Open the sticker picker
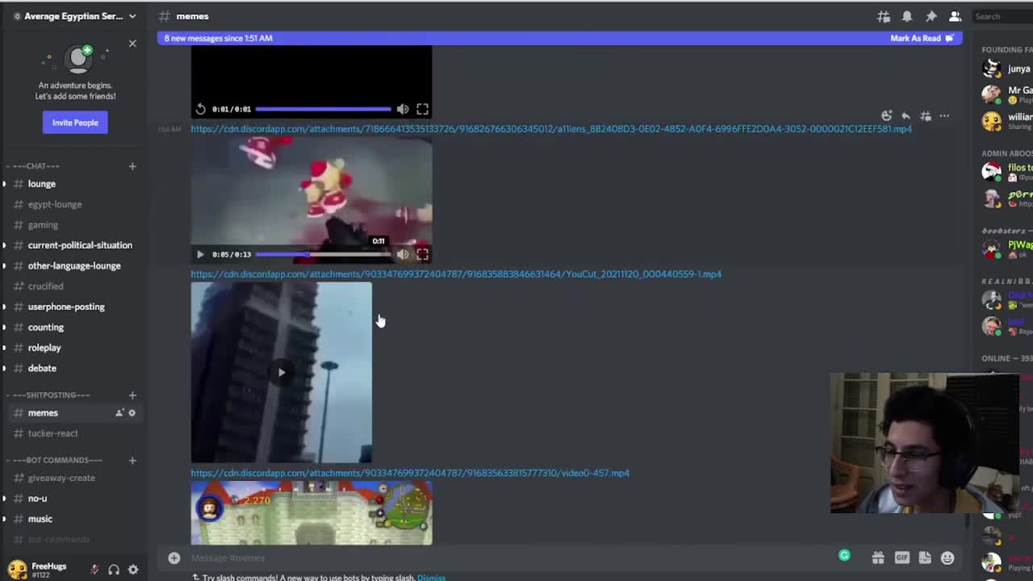Image resolution: width=1033 pixels, height=581 pixels. point(925,558)
